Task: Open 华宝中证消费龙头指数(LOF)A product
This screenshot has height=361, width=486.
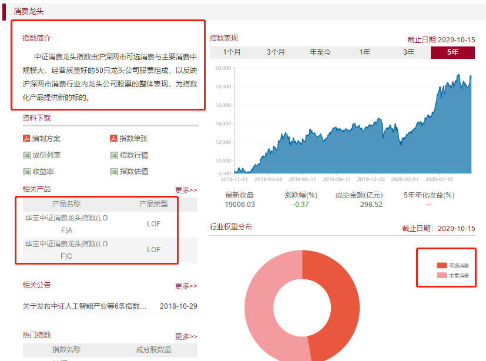Action: [66, 224]
